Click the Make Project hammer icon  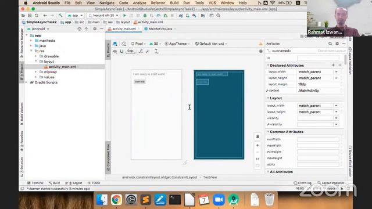point(60,16)
